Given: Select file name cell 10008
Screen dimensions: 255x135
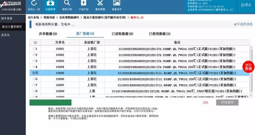Looking at the screenshot, I should 60,91.
